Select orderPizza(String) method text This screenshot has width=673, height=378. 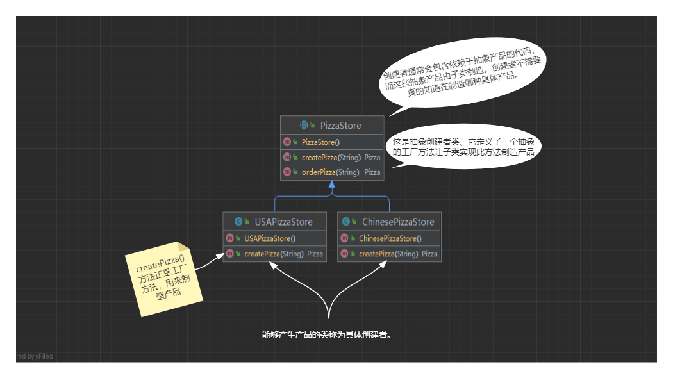click(331, 172)
